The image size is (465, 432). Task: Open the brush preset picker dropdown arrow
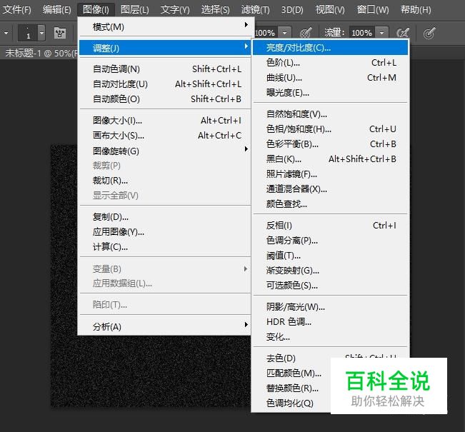coord(42,33)
